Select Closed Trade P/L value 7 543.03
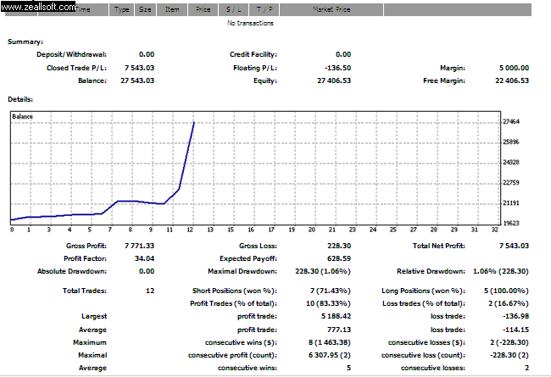Screen dimensions: 551x377 (139, 68)
